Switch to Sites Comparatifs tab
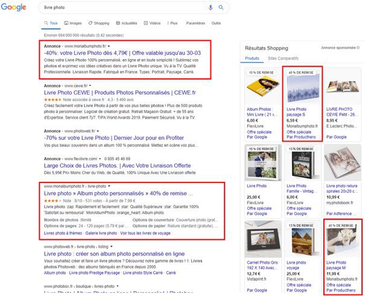 coord(283,58)
